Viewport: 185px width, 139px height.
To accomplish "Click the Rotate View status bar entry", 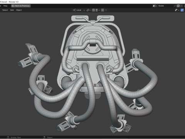I will pyautogui.click(x=14, y=137).
